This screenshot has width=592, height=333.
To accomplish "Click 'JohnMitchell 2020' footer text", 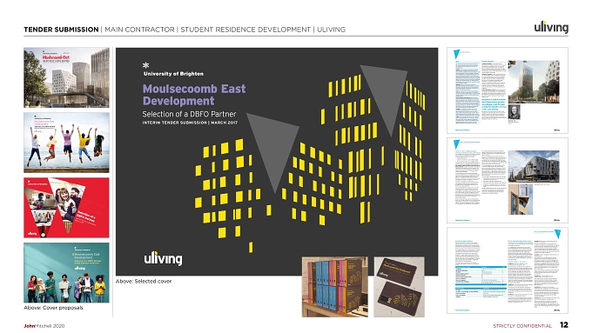I will (44, 326).
